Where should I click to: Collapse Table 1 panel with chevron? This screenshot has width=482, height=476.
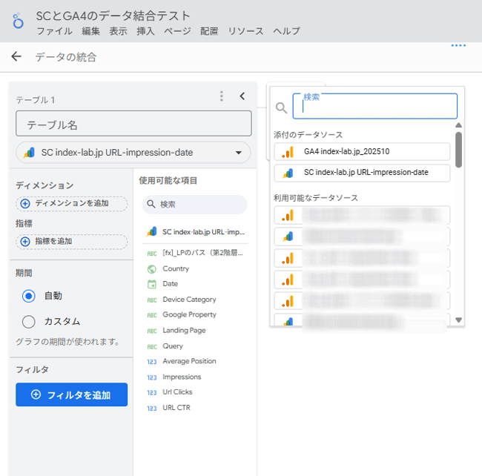(242, 96)
